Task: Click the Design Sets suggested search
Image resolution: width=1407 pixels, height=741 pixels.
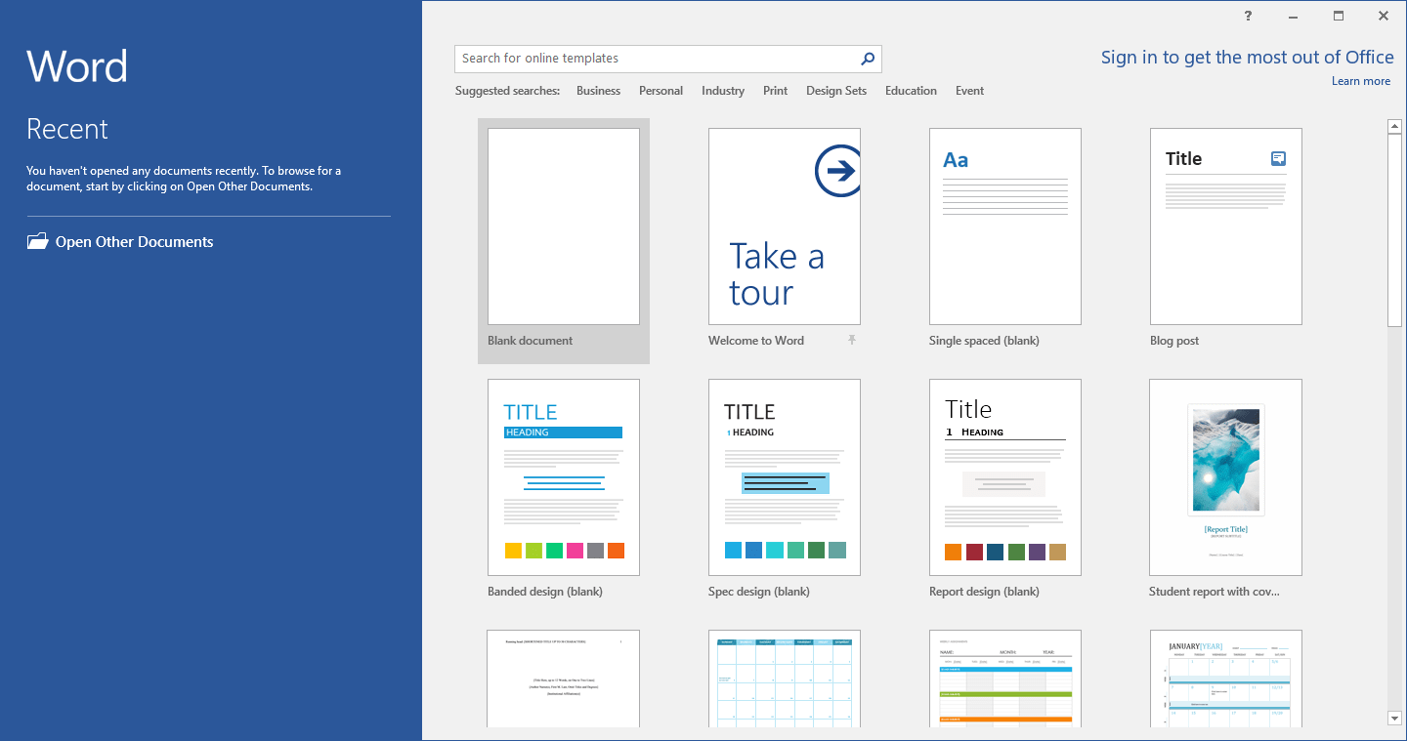Action: (835, 90)
